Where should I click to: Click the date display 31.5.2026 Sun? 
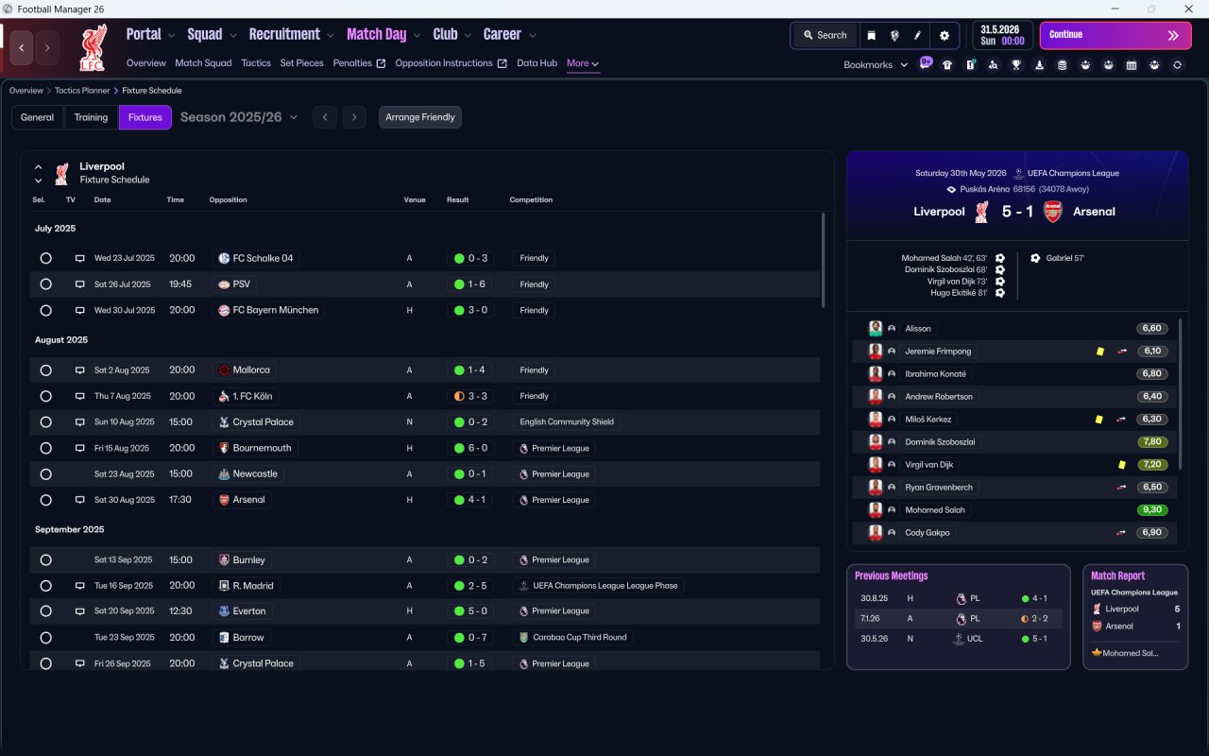tap(1002, 35)
